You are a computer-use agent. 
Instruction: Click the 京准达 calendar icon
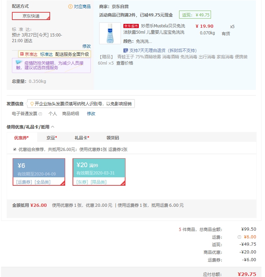point(22,54)
